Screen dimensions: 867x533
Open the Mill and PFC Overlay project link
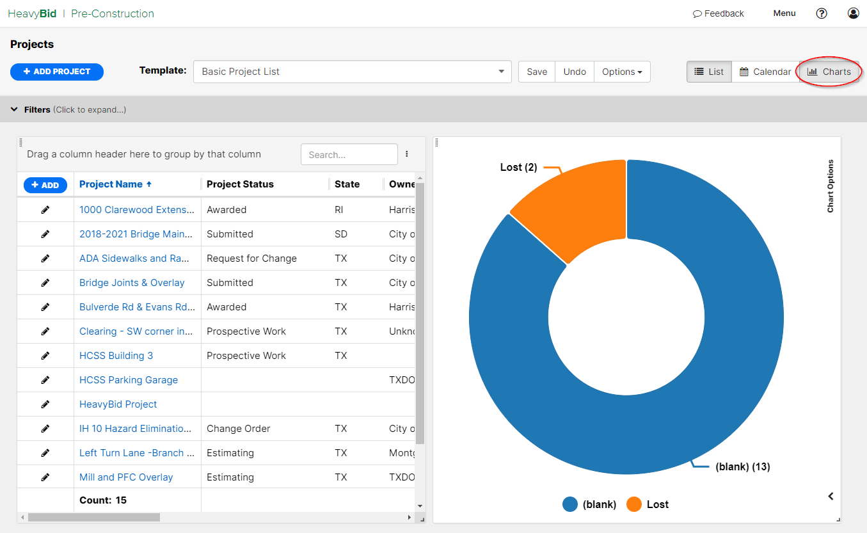click(126, 477)
